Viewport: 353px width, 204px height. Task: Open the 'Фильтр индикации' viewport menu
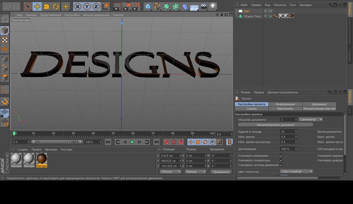point(96,15)
